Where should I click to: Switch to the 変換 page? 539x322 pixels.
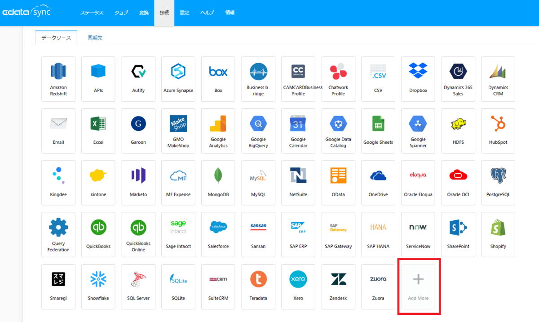tap(144, 13)
